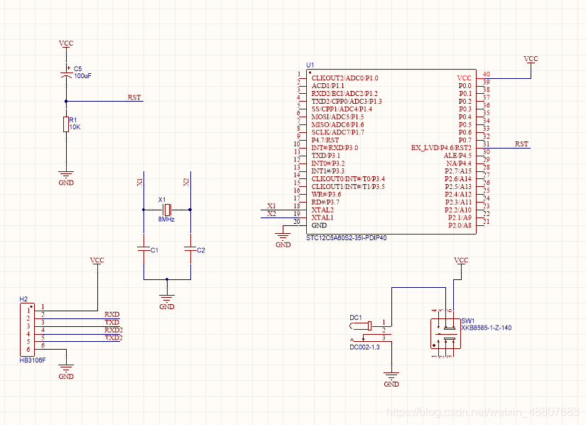This screenshot has height=425, width=586.
Task: Click the U1 designator text
Action: tap(310, 65)
